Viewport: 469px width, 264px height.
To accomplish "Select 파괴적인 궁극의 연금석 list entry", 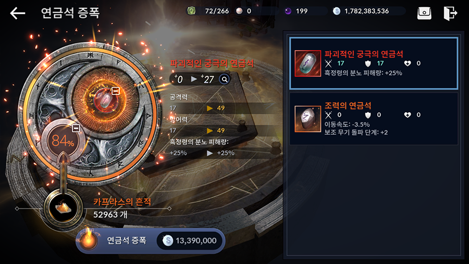I will point(374,63).
